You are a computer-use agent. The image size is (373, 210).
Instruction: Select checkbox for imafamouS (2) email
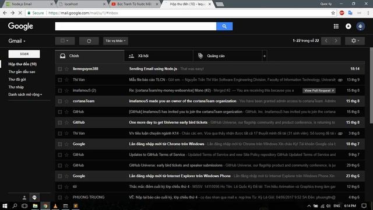(x=59, y=90)
